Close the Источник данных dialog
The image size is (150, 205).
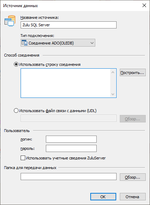(x=144, y=5)
